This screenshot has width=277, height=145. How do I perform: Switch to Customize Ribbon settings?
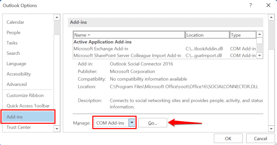pyautogui.click(x=25, y=96)
